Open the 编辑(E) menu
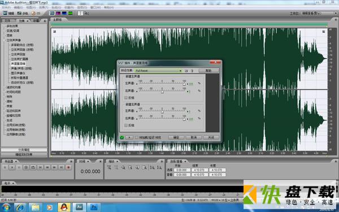Image resolution: width=339 pixels, height=212 pixels. coord(18,7)
